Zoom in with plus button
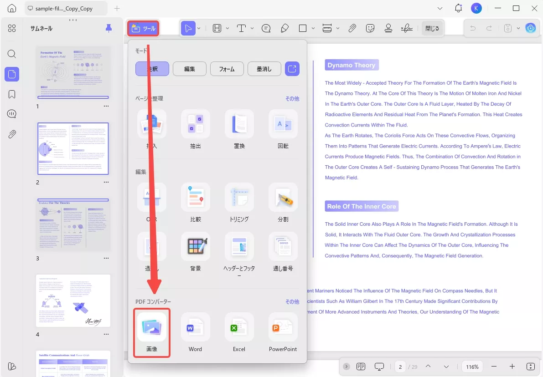The image size is (543, 377). click(512, 367)
